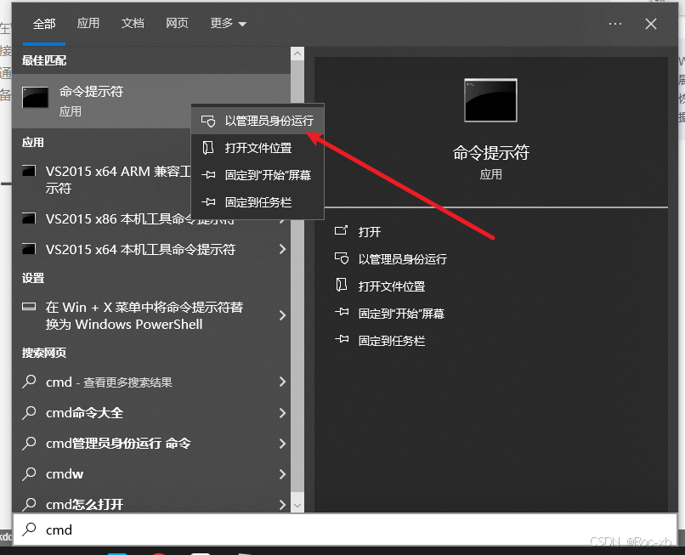This screenshot has width=685, height=555.
Task: Click file icon beside context-menu 打开文件位置
Action: tap(208, 148)
